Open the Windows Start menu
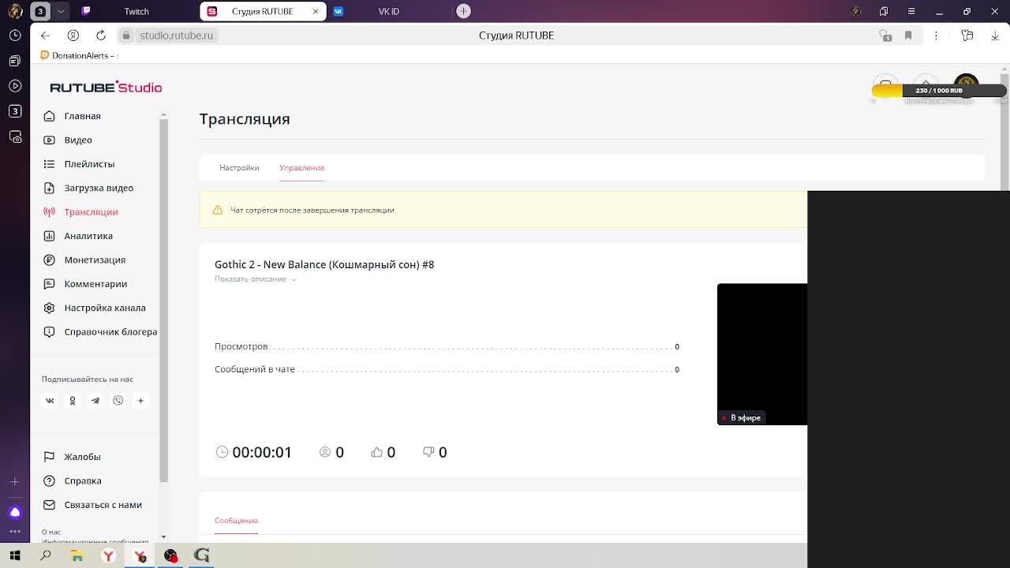Viewport: 1010px width, 568px height. (15, 555)
